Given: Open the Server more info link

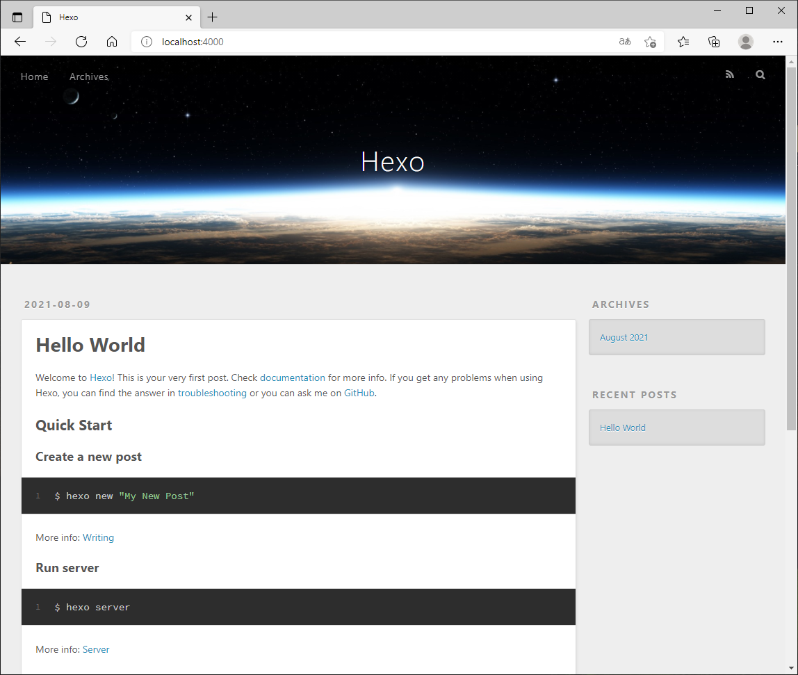Looking at the screenshot, I should tap(96, 649).
